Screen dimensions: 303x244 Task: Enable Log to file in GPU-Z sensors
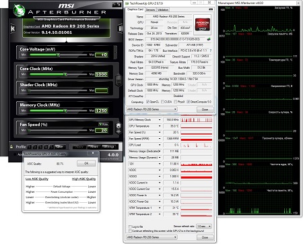click(130, 226)
